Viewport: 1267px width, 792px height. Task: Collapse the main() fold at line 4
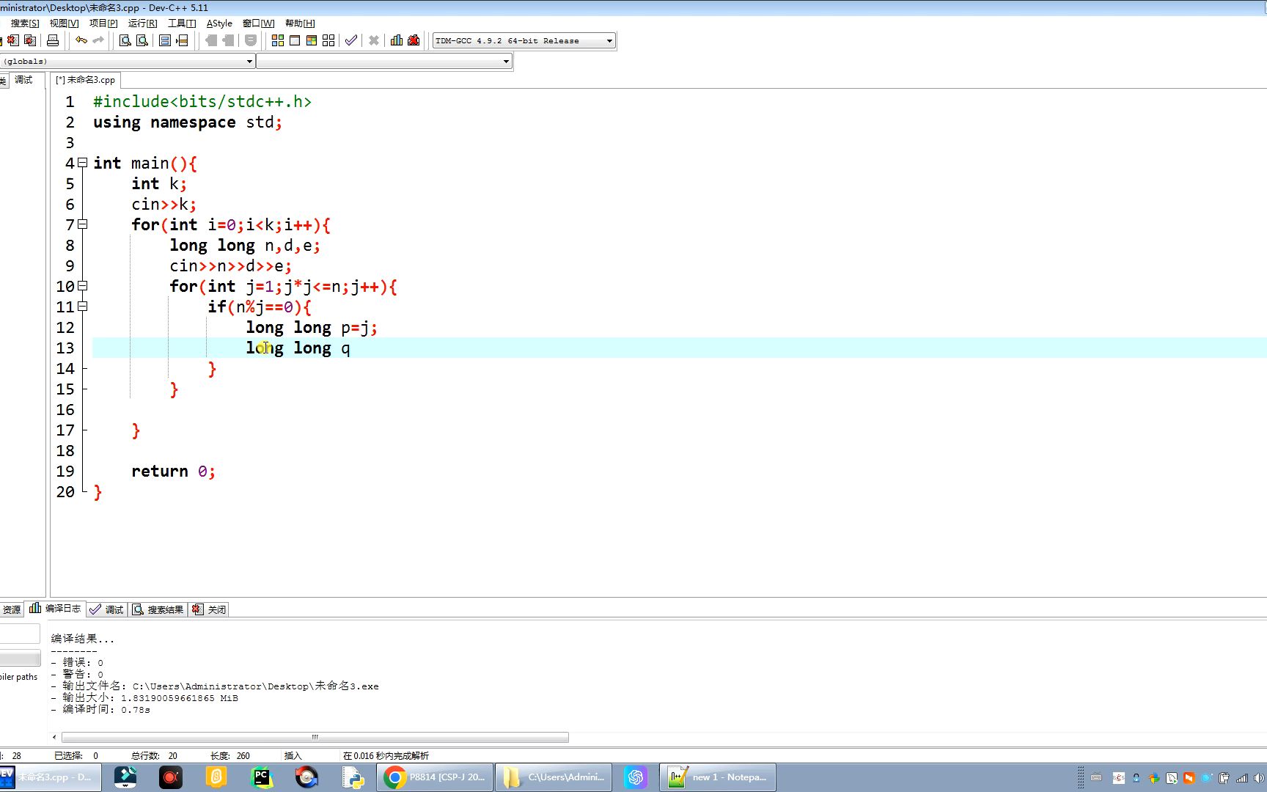pyautogui.click(x=83, y=163)
